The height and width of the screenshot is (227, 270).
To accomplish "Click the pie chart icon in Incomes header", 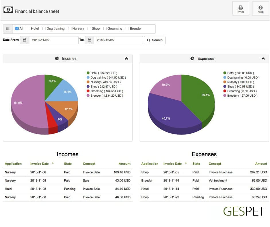I will (x=57, y=58).
